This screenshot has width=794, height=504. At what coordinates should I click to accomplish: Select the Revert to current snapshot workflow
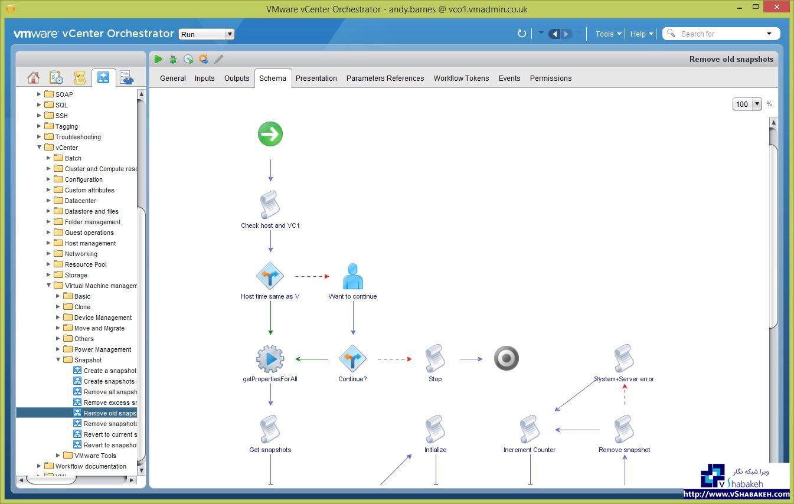(104, 434)
